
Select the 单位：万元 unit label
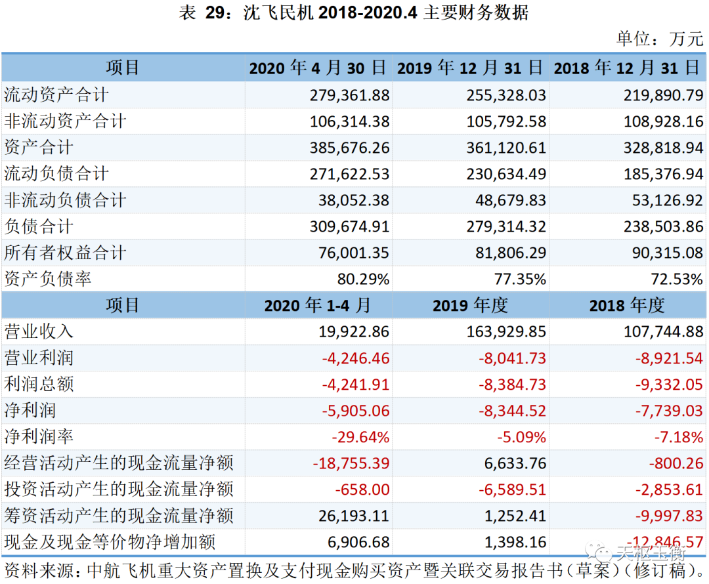[x=659, y=39]
